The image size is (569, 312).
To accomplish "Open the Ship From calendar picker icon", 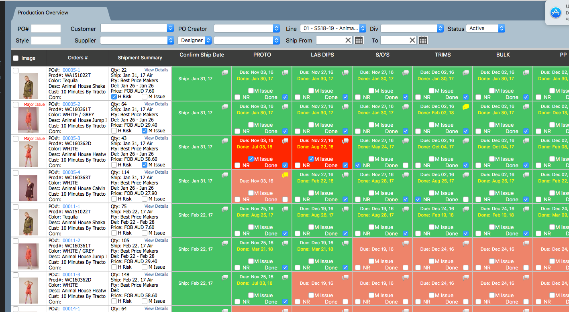I will point(359,40).
